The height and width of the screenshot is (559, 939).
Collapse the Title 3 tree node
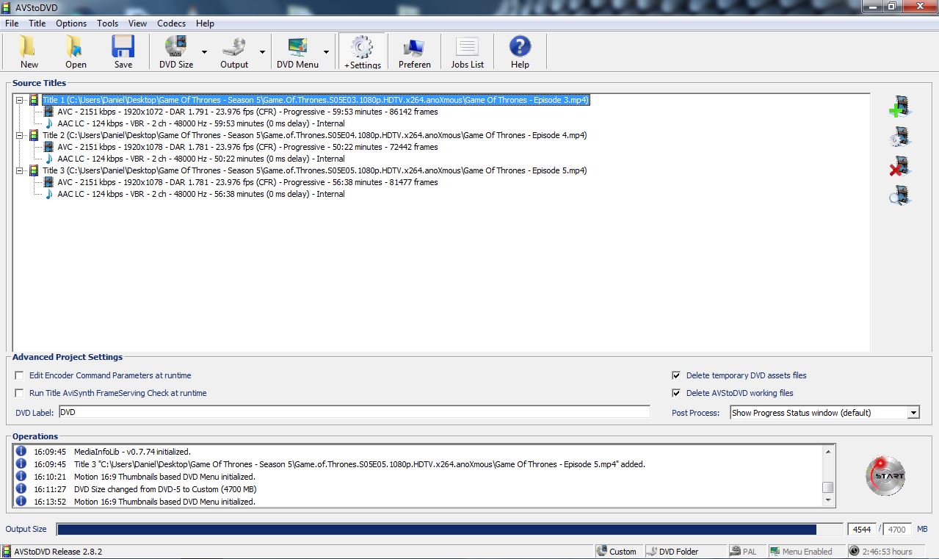pyautogui.click(x=21, y=170)
